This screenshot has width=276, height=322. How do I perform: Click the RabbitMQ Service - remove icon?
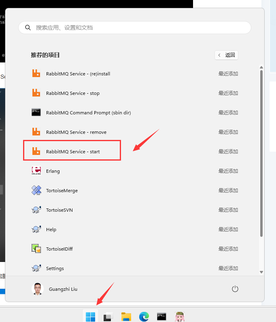pos(36,132)
